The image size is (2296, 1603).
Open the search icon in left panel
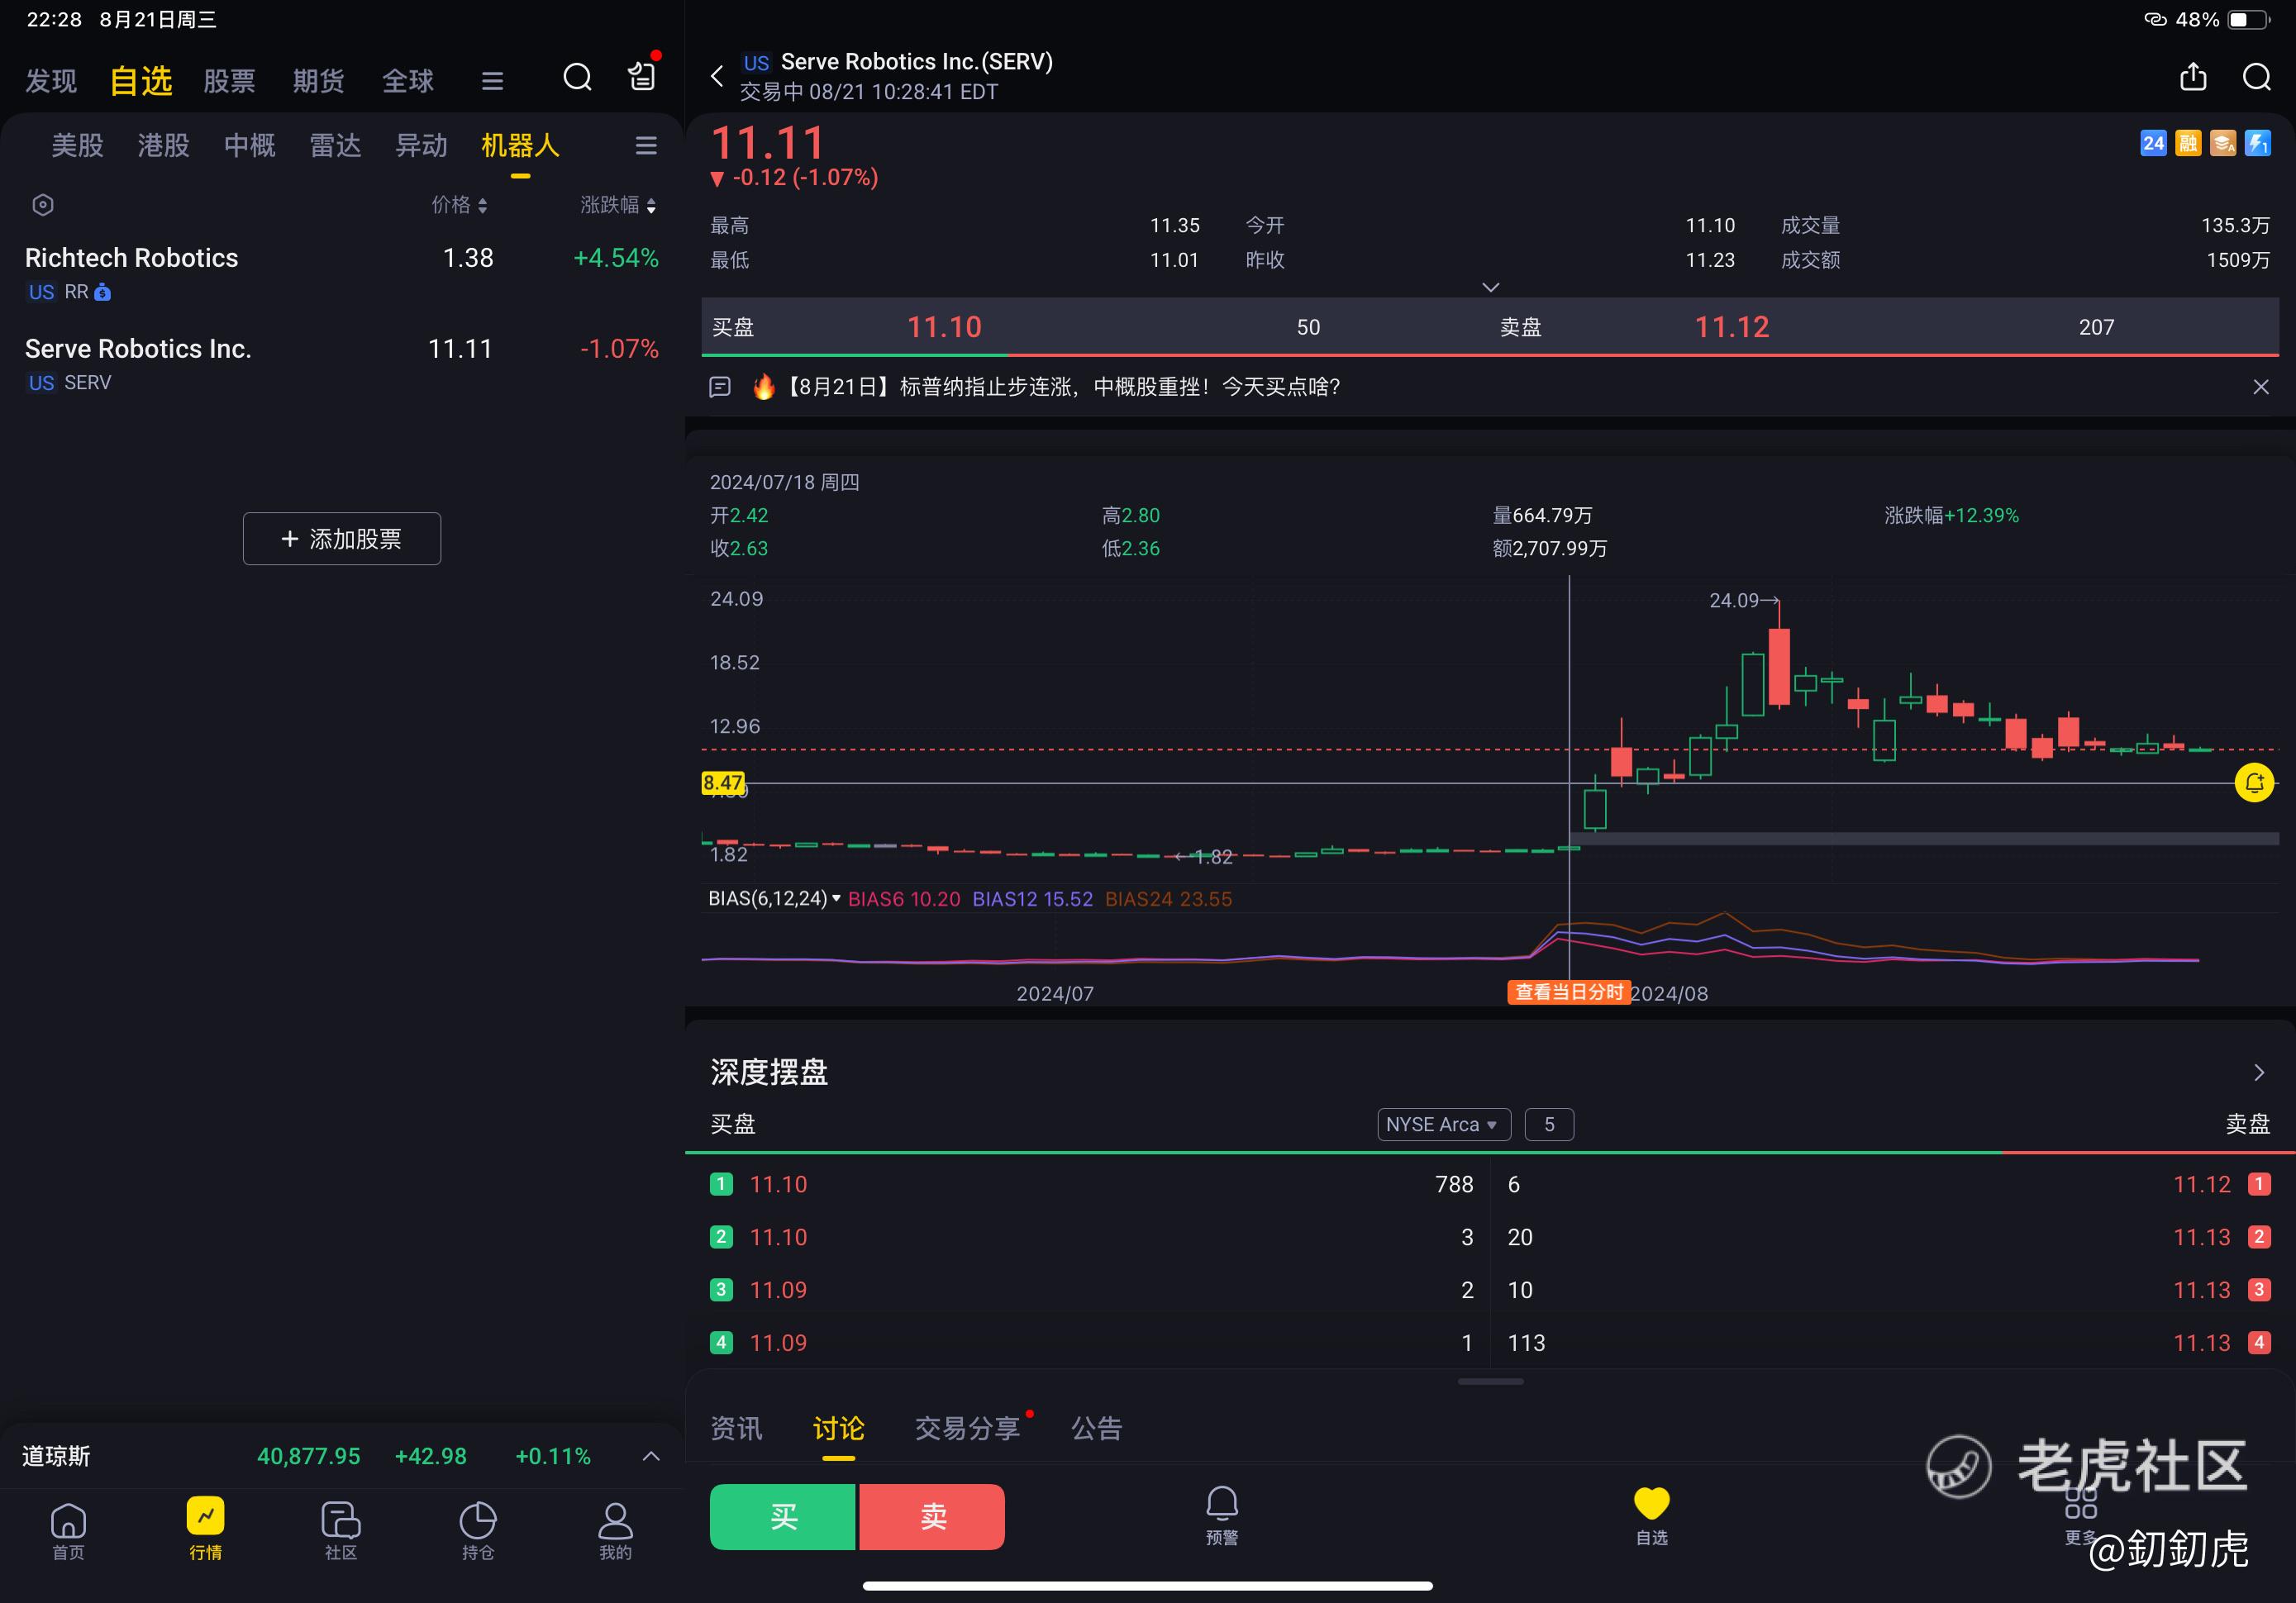(577, 78)
